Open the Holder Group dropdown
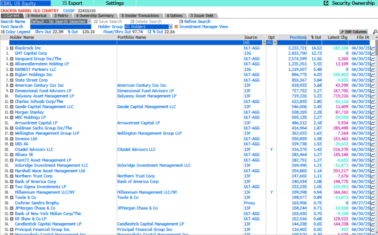Image resolution: width=378 pixels, height=235 pixels. point(171,27)
